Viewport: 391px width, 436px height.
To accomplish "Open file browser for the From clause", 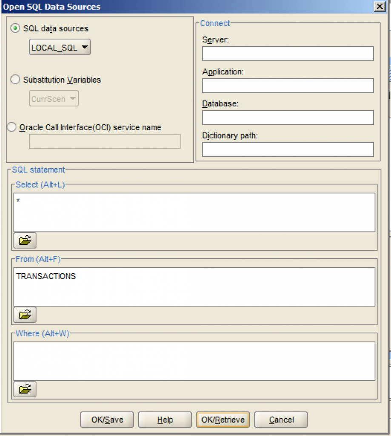I will pos(24,315).
